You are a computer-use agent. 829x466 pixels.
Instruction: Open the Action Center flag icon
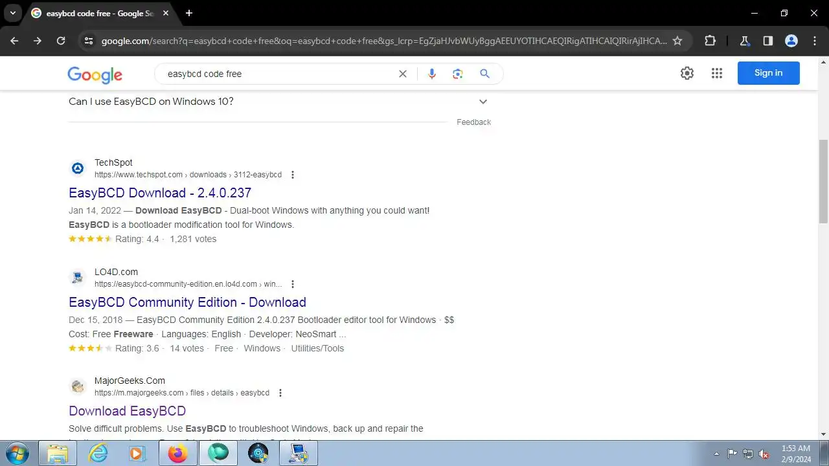[732, 454]
